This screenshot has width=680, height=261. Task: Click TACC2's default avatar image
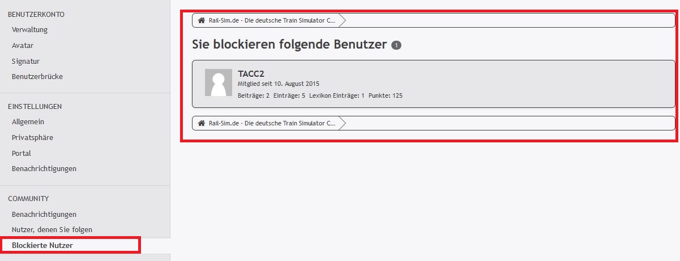pos(218,82)
